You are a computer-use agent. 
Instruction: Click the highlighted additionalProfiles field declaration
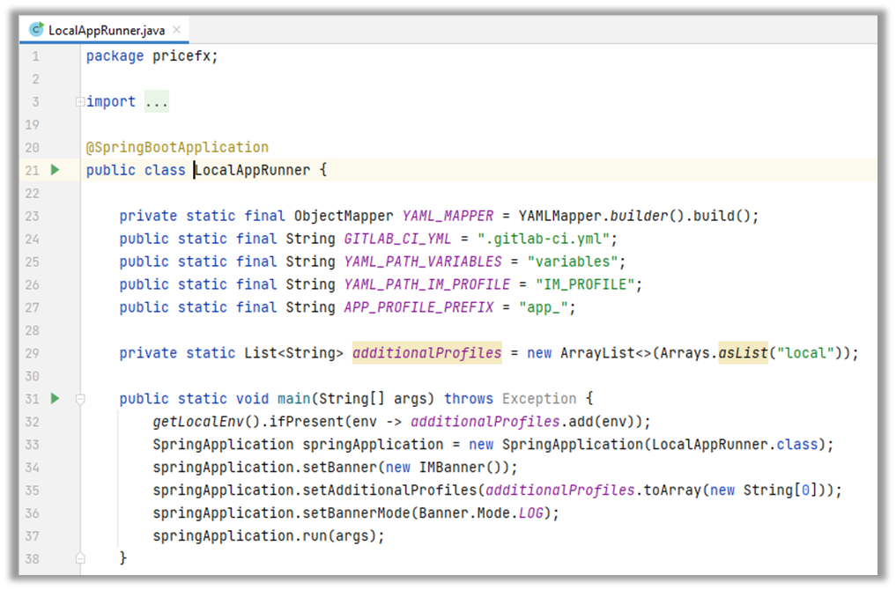pos(426,353)
